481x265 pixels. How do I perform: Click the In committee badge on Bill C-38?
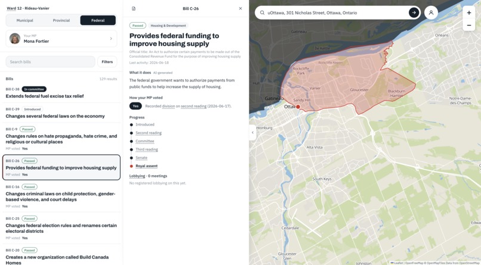click(x=34, y=89)
